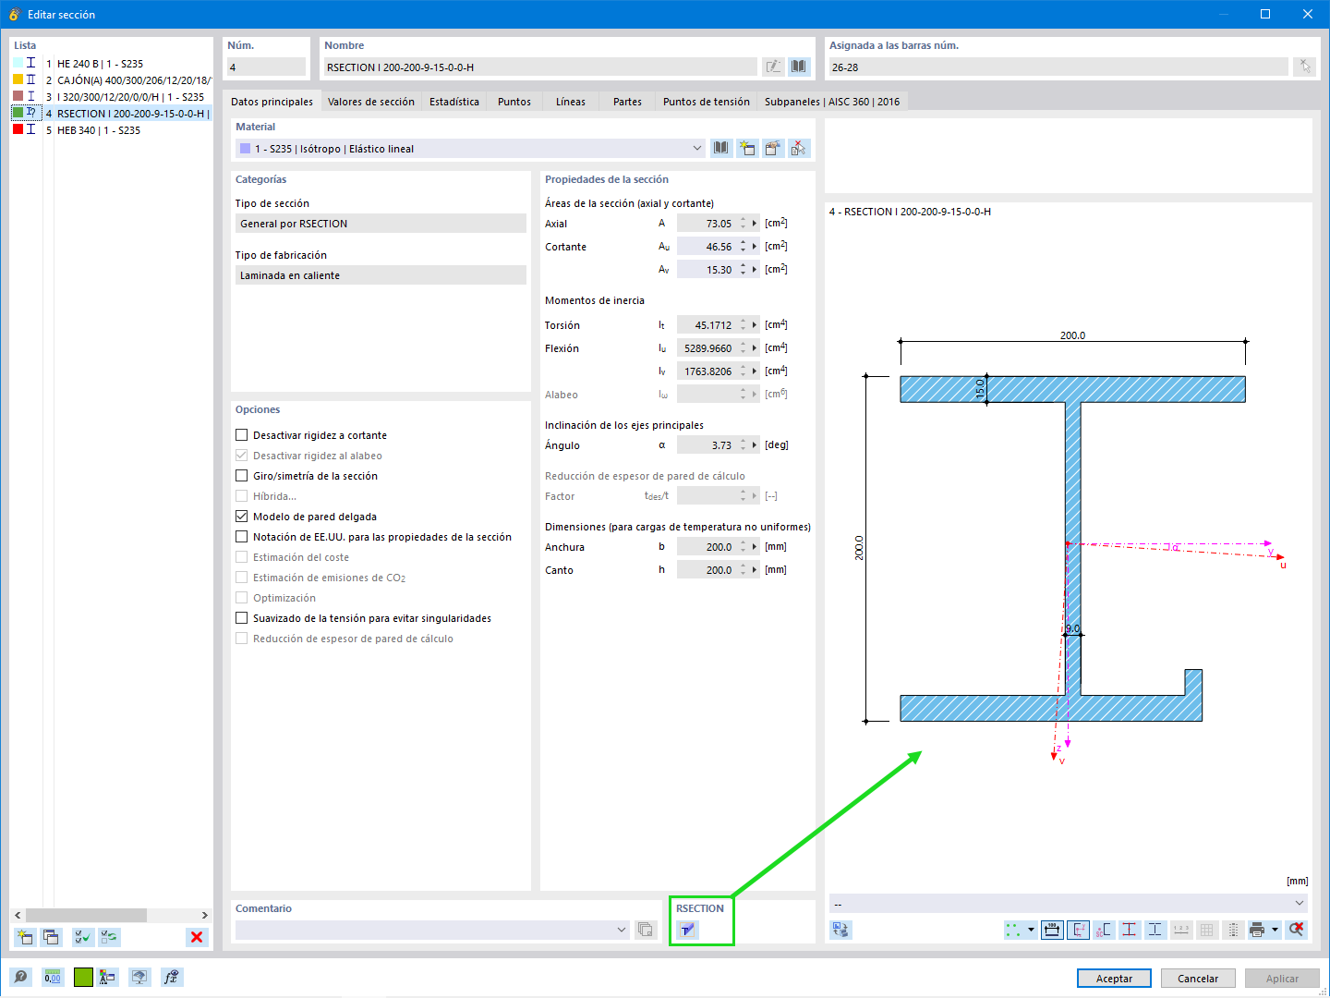The image size is (1330, 998).
Task: Open the Puntos de tensión tab
Action: 706,101
